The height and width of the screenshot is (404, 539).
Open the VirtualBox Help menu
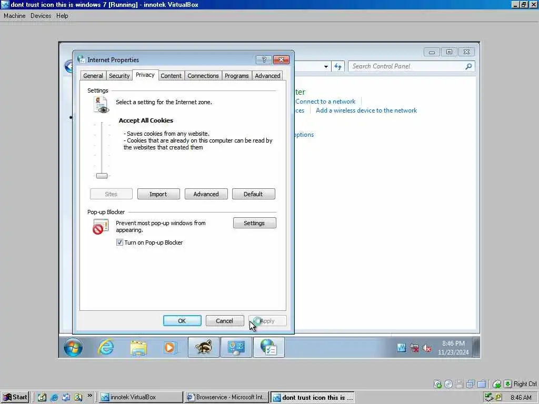pyautogui.click(x=62, y=16)
